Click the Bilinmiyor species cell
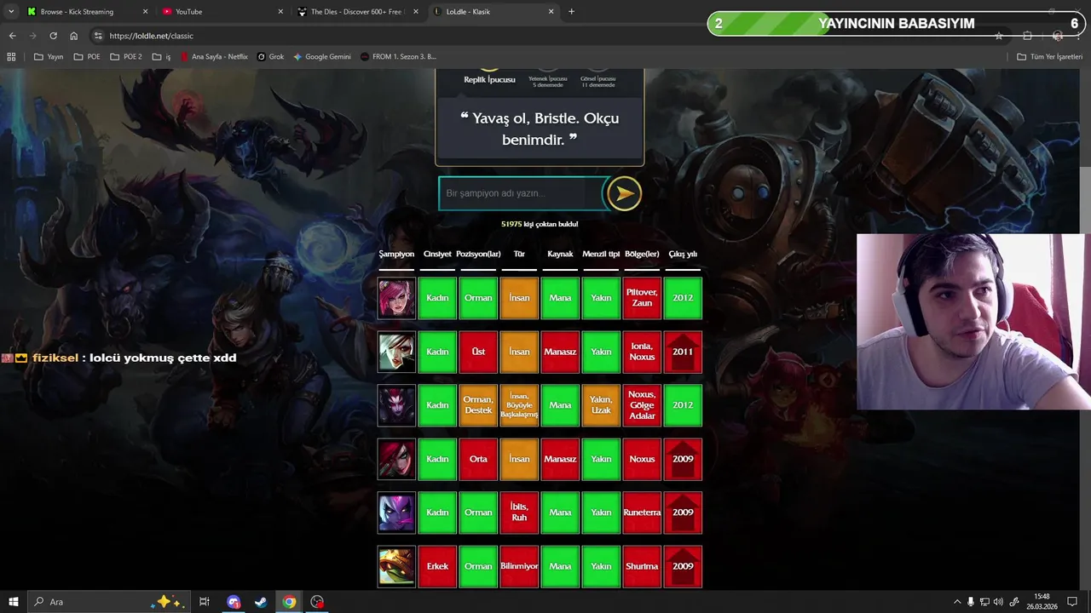 click(x=519, y=566)
